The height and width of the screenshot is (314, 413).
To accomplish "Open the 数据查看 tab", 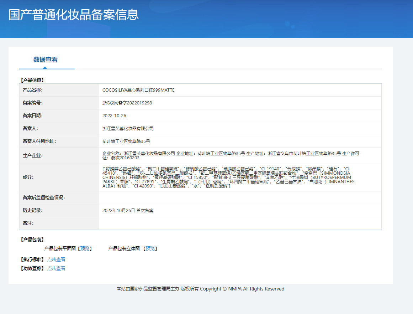I will coord(46,60).
